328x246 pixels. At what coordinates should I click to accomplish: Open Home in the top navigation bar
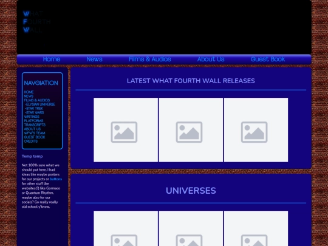(52, 59)
